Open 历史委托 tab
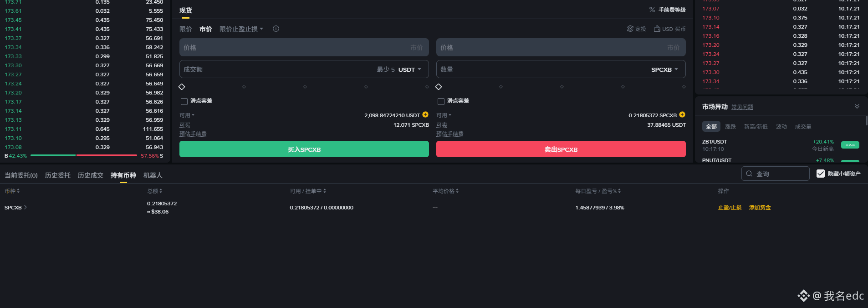 click(57, 175)
